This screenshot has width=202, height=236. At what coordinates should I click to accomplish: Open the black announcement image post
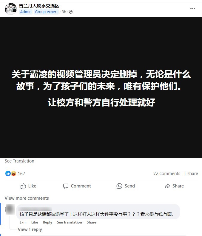(x=101, y=87)
